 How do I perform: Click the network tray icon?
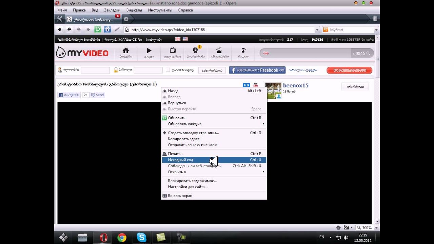[338, 238]
